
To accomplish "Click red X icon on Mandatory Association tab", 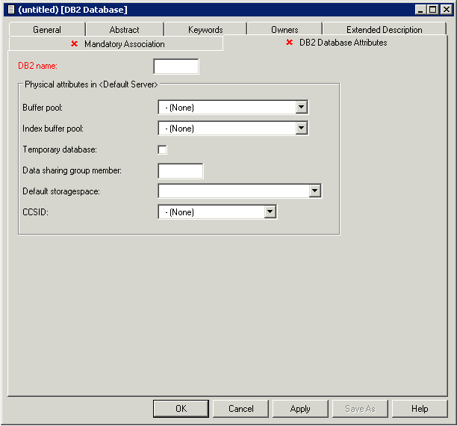I will tap(74, 44).
